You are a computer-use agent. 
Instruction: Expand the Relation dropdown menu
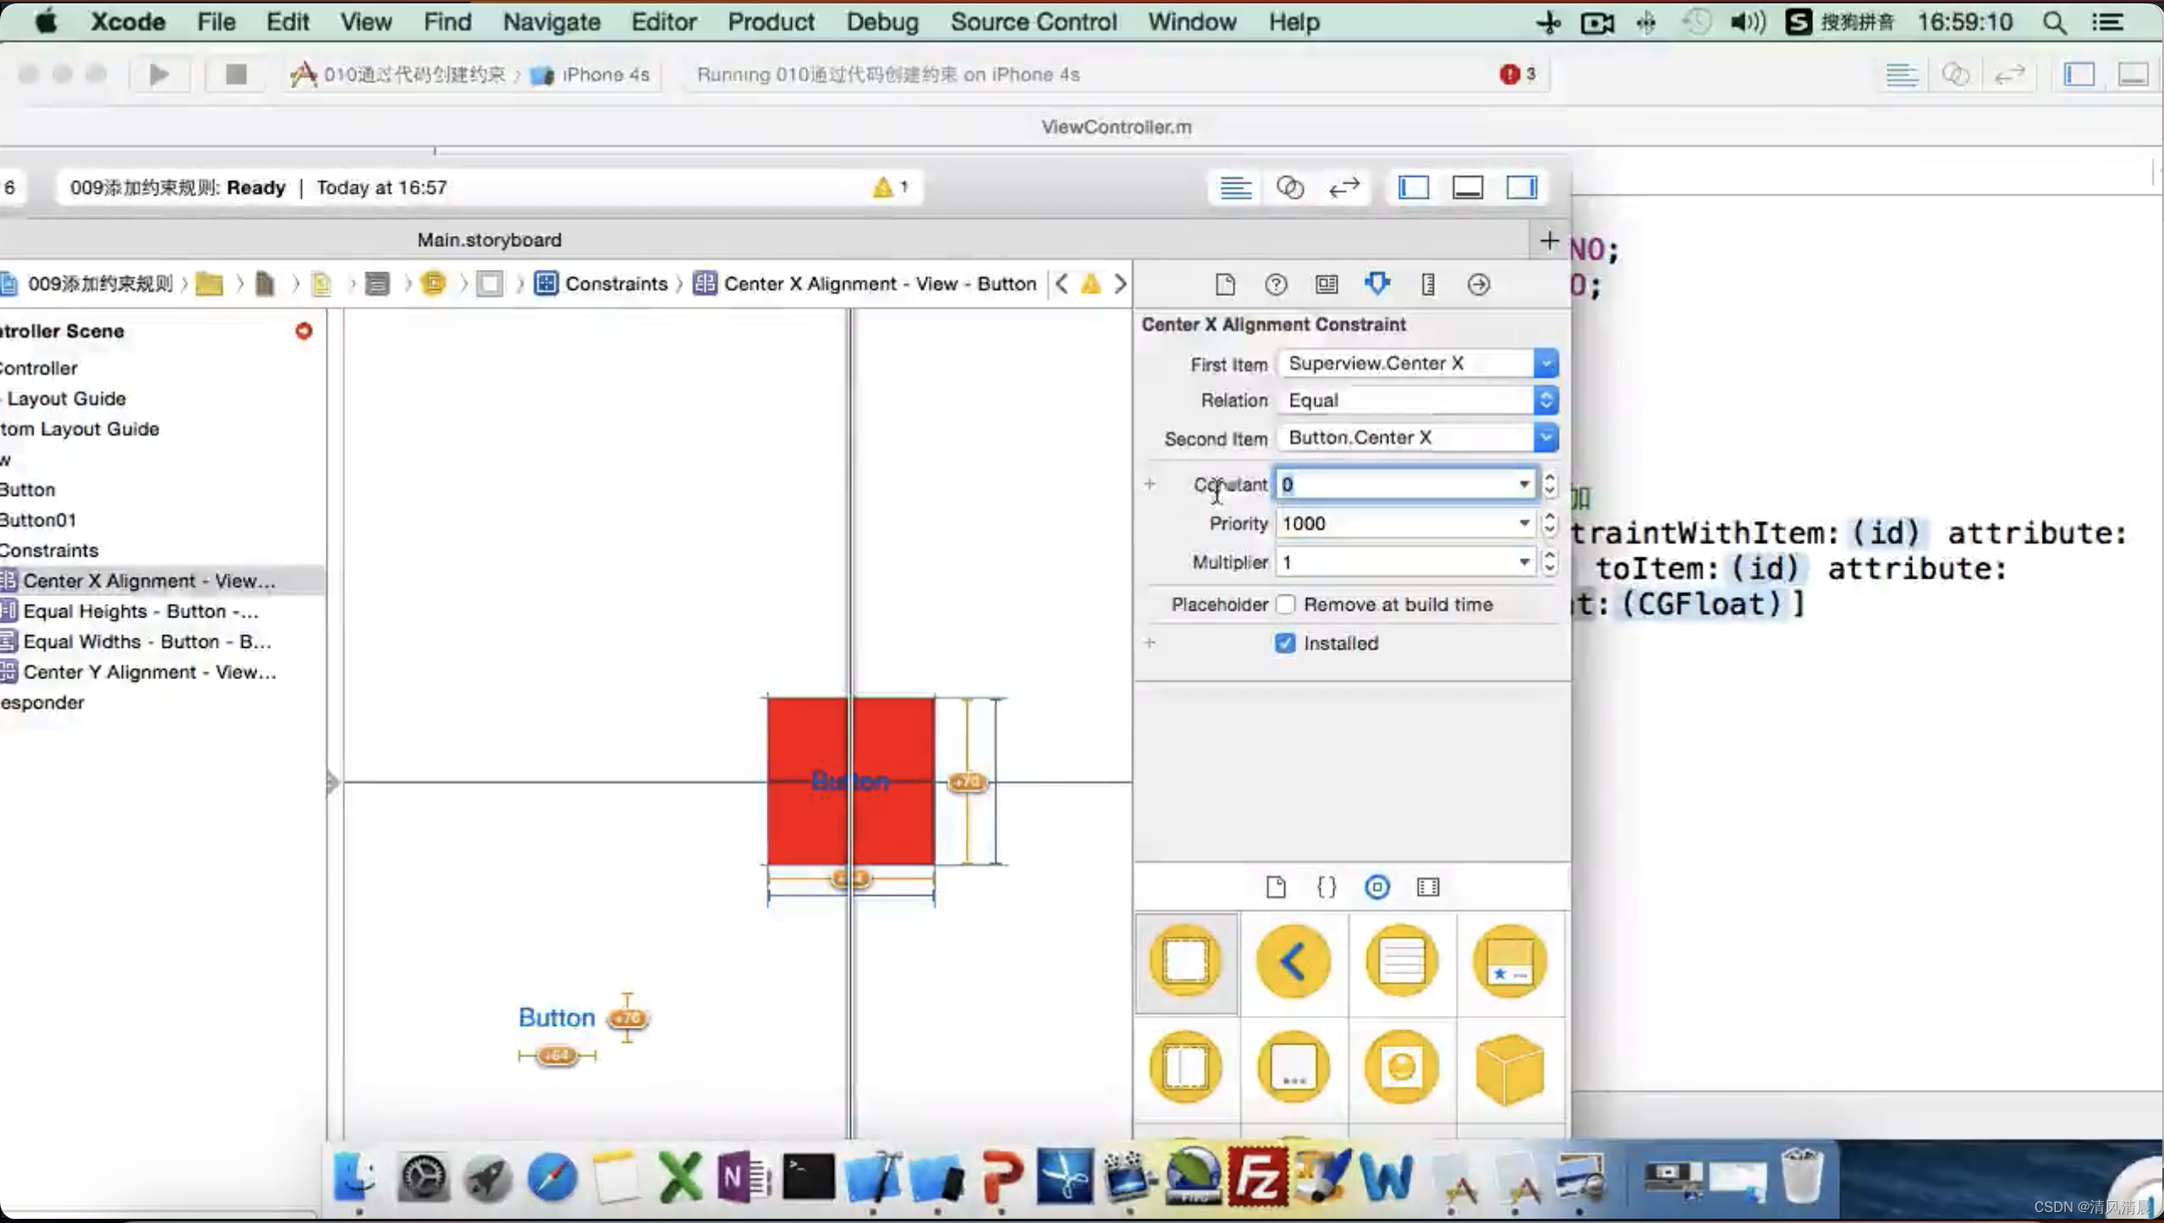(x=1546, y=398)
